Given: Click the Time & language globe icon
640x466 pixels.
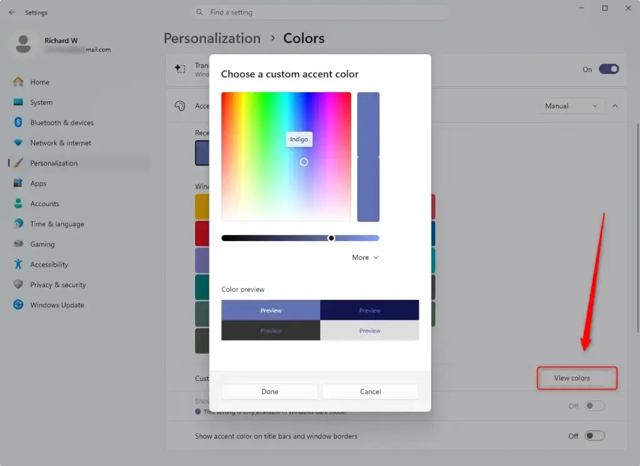Looking at the screenshot, I should [18, 224].
